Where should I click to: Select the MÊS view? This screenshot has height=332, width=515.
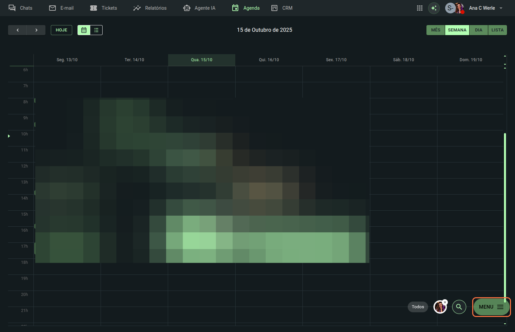point(435,30)
